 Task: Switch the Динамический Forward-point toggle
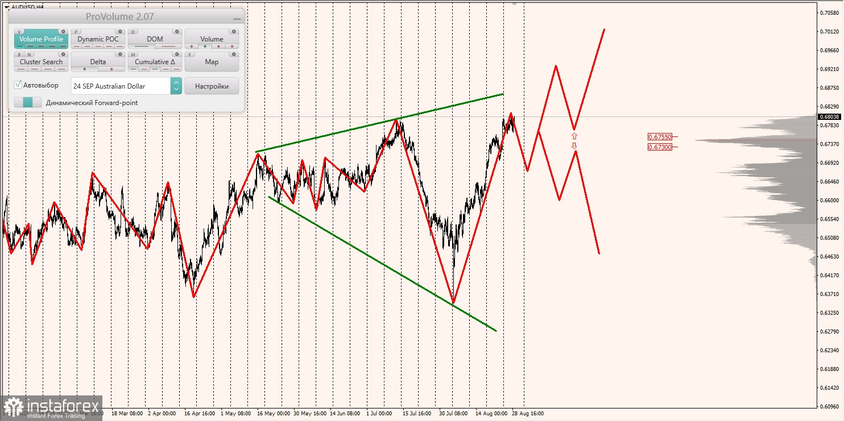click(28, 102)
